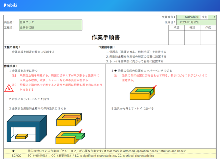The image size is (220, 163).
Task: Click the 作成 author column header
Action: click(x=208, y=27)
